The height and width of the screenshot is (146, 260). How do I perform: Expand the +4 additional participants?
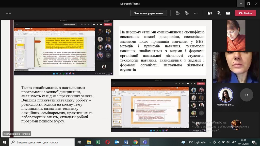point(246,95)
